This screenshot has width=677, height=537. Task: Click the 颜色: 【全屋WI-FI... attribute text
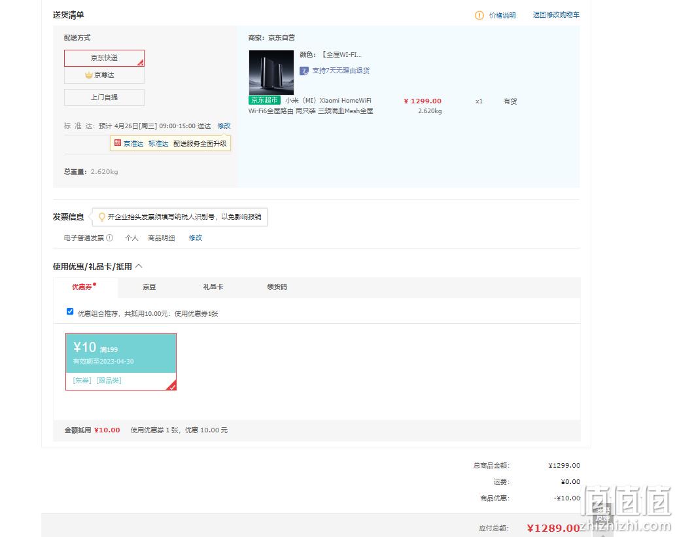331,54
